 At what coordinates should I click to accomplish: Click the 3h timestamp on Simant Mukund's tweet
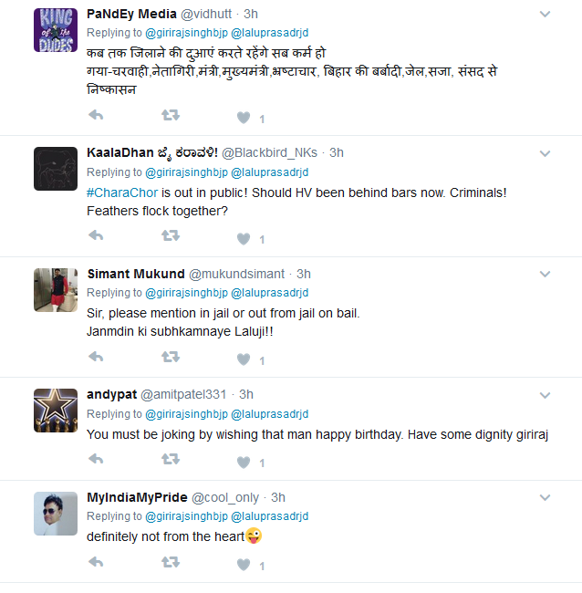pyautogui.click(x=304, y=274)
